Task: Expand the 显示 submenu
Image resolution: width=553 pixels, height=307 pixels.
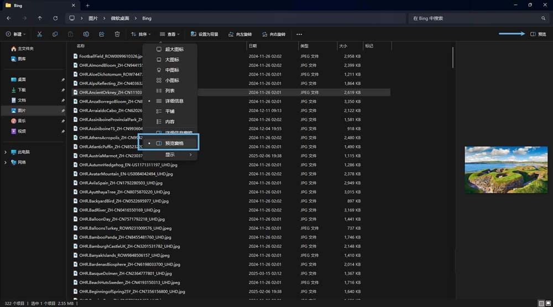Action: [x=170, y=155]
